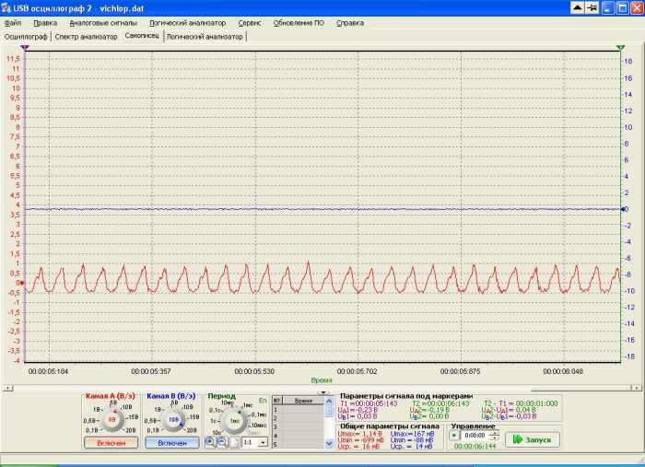
Task: Click the blue zero-level marker on right axis
Action: point(622,209)
